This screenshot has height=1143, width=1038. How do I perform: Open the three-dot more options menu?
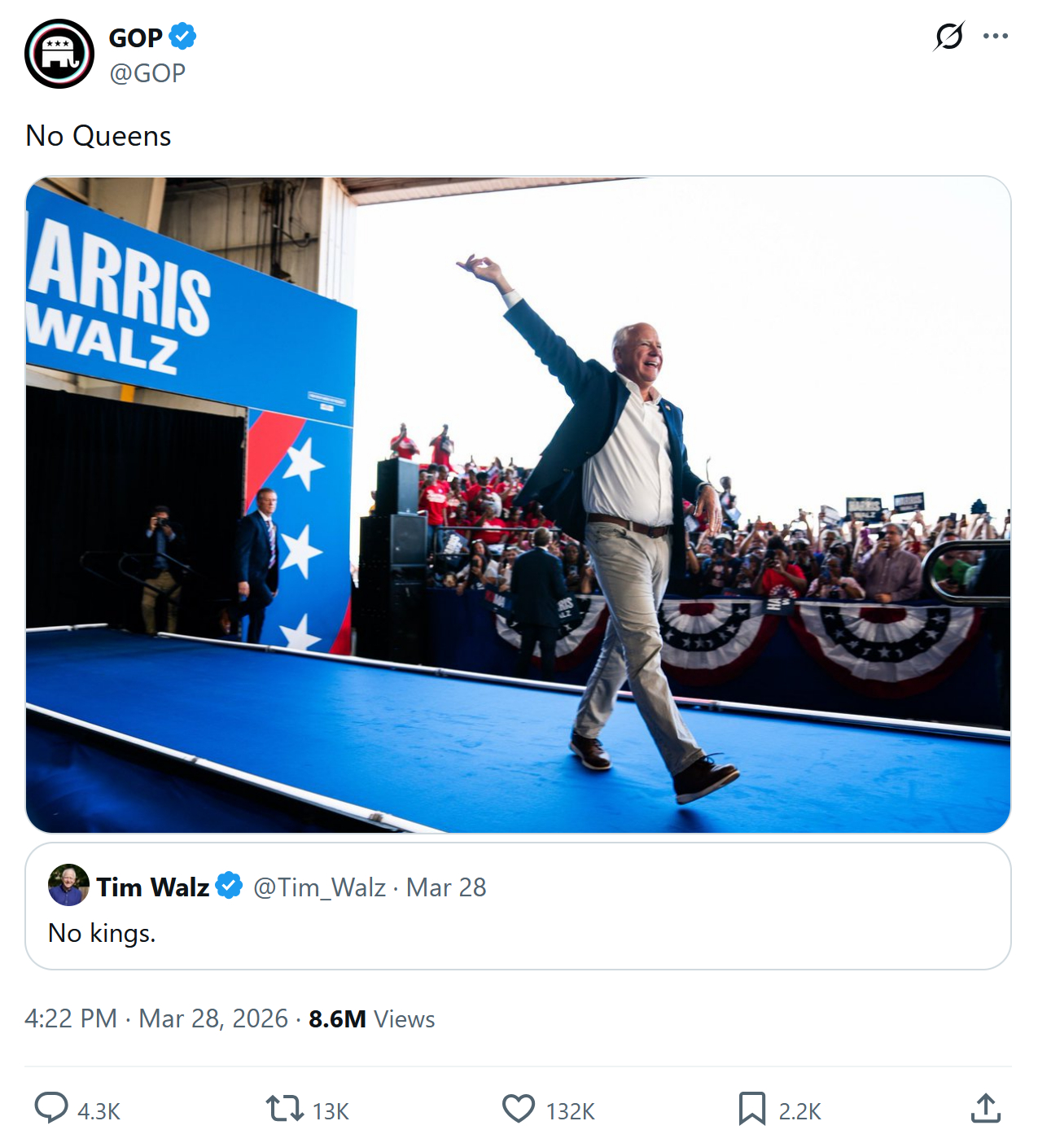pos(995,37)
